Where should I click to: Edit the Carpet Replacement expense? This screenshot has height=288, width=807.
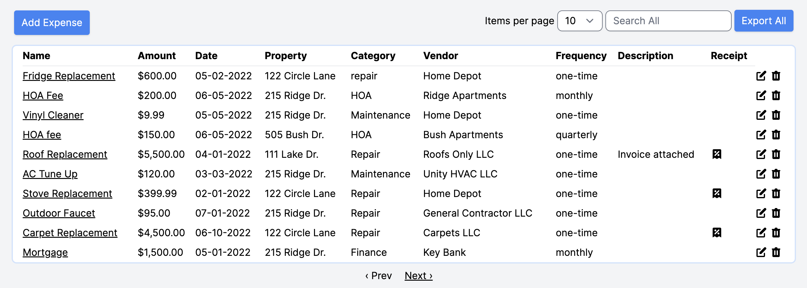click(x=761, y=233)
